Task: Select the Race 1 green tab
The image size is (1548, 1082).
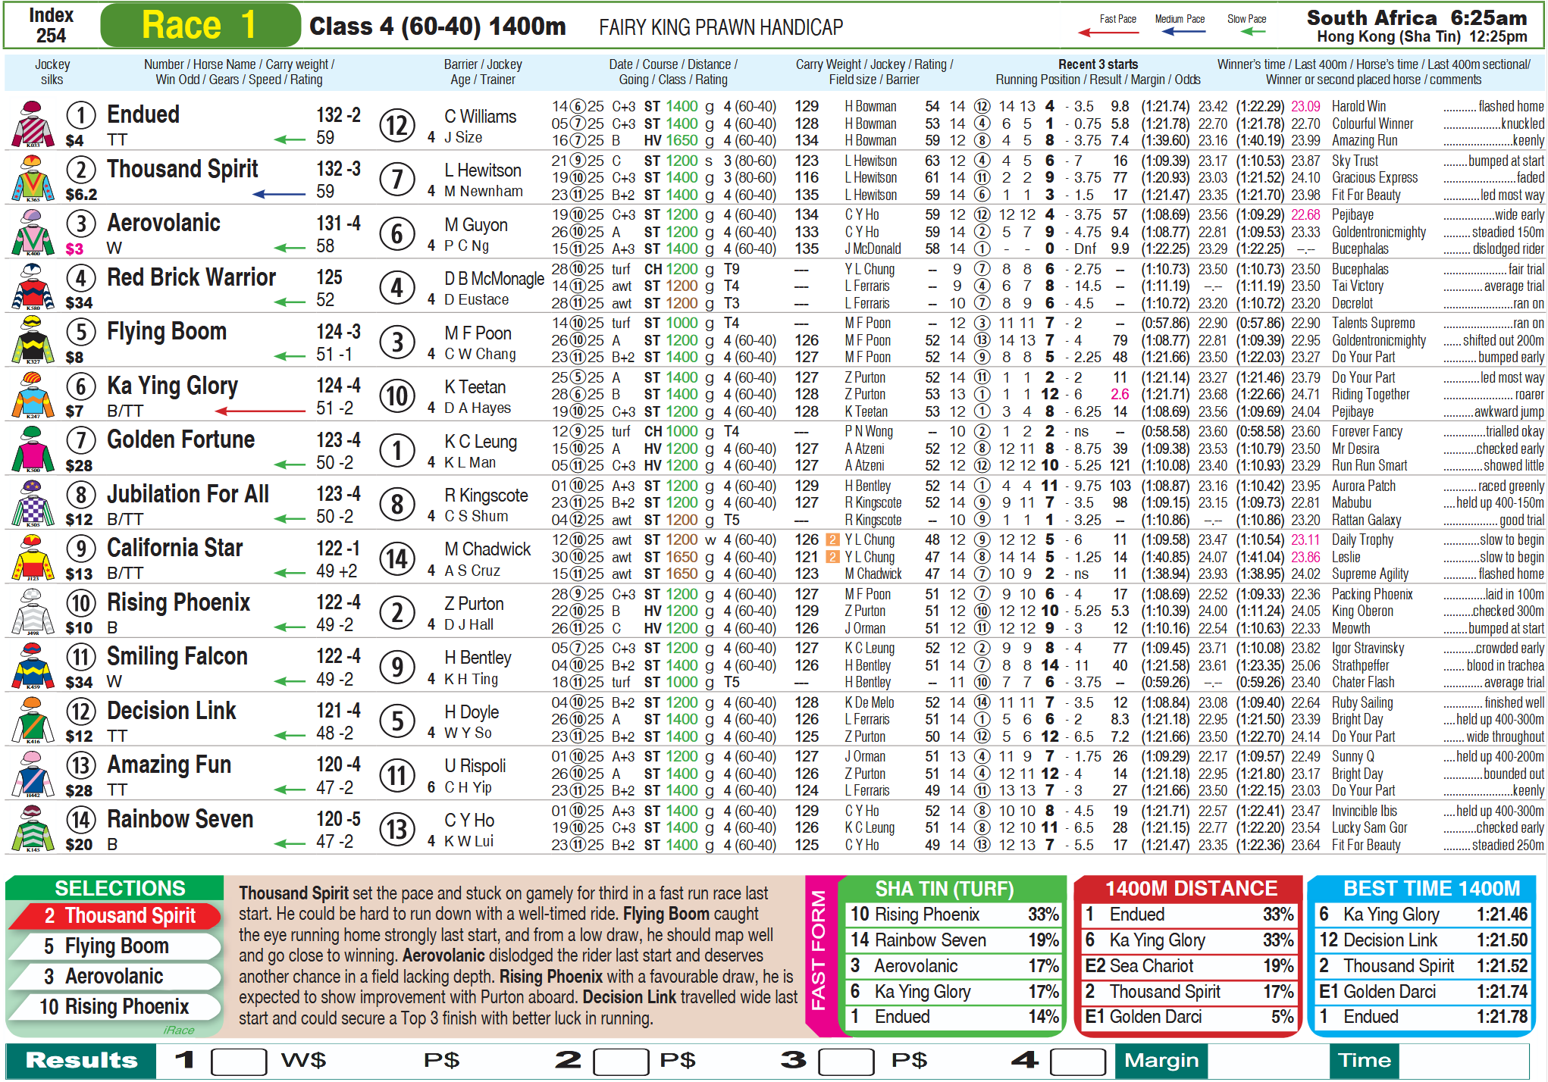Action: coord(200,26)
